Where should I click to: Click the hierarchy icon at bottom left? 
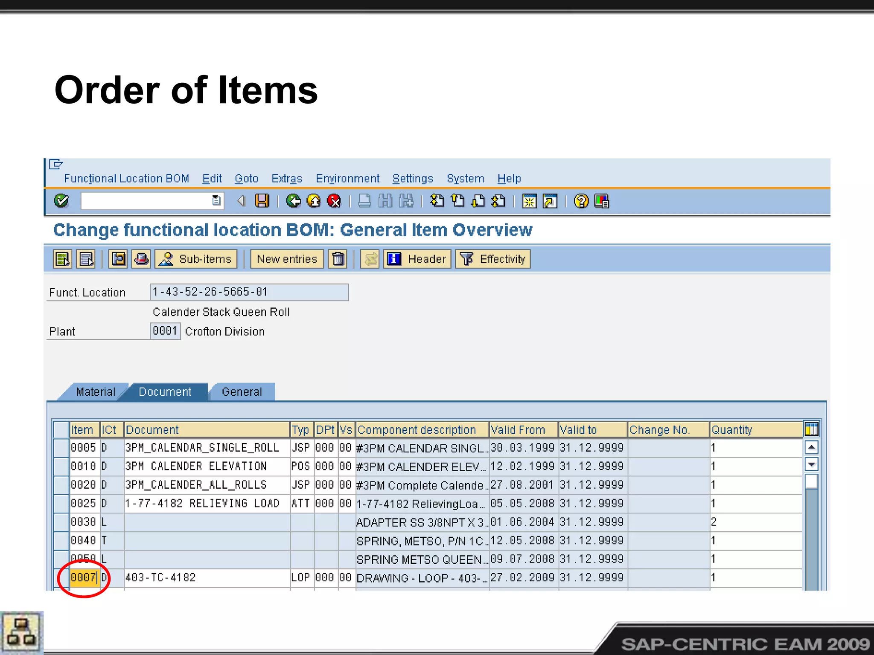(x=21, y=632)
